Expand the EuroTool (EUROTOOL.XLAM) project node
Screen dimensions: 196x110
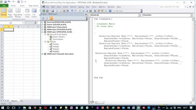click(x=42, y=22)
